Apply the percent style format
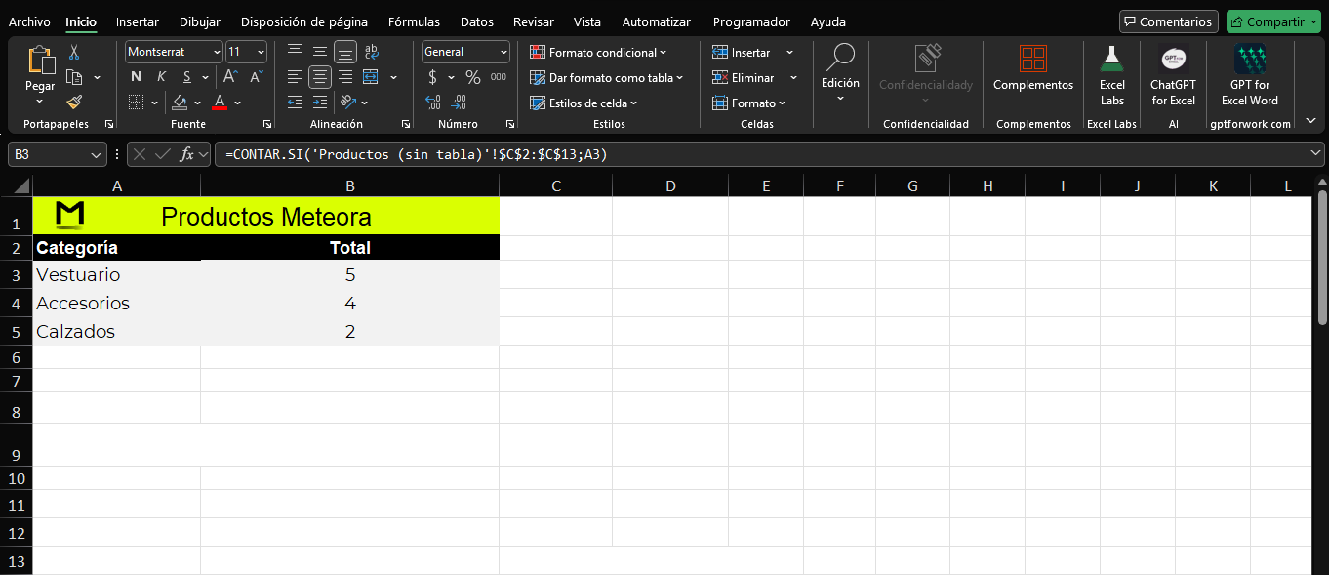This screenshot has height=575, width=1329. pyautogui.click(x=473, y=77)
